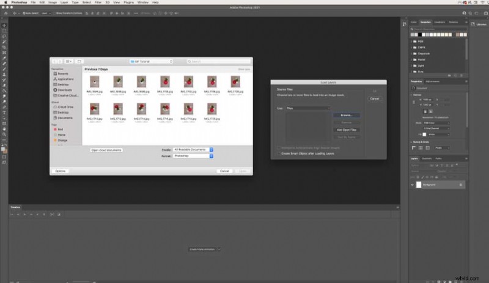This screenshot has height=283, width=489.
Task: Click the split scissors icon in Timeline
Action: pos(52,215)
